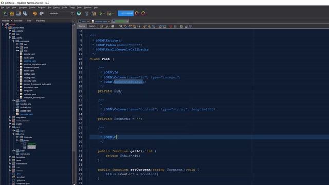The image size is (329, 185).
Task: Expand the migrations folder node
Action: pos(10,117)
